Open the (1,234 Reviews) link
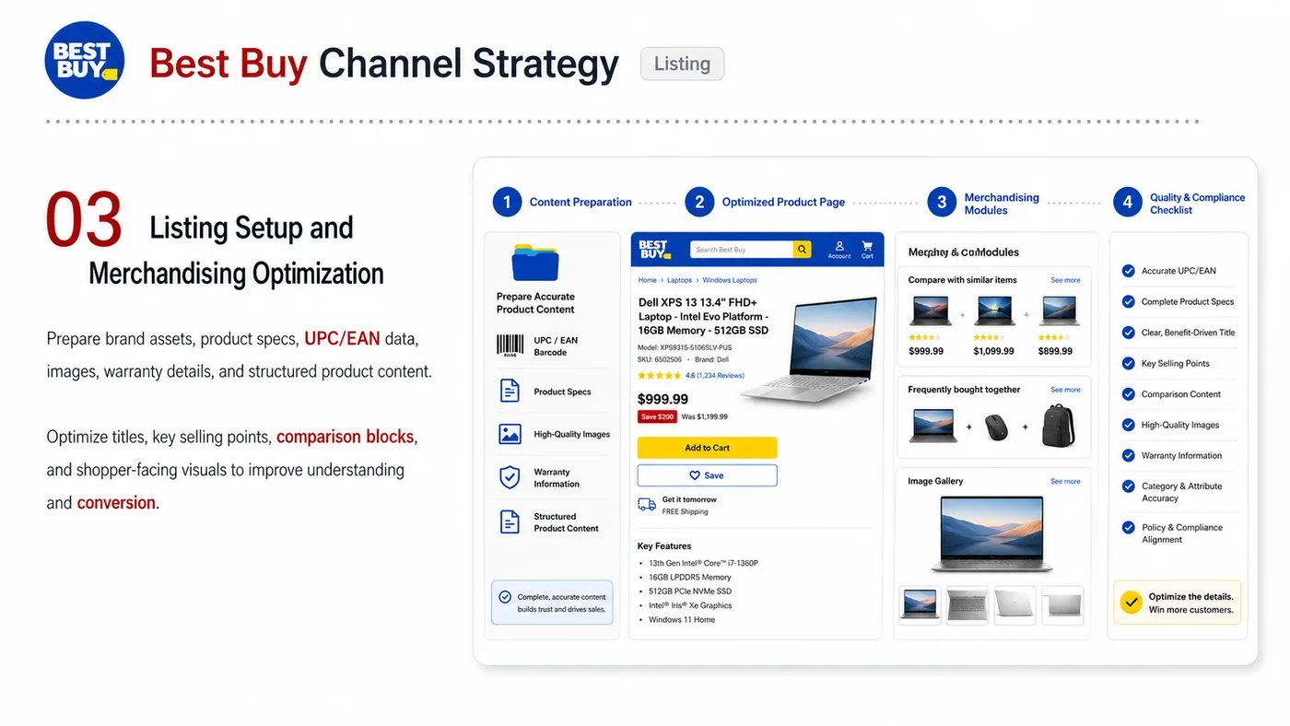Viewport: 1290px width, 726px height. click(x=721, y=376)
